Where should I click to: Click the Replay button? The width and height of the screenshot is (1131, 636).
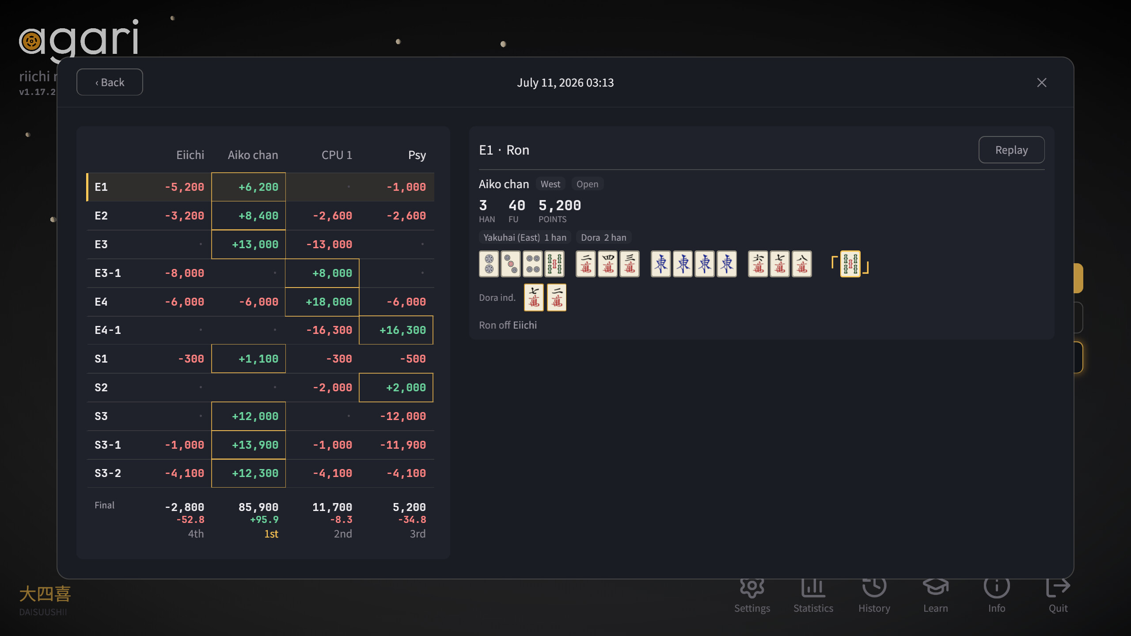(x=1011, y=150)
